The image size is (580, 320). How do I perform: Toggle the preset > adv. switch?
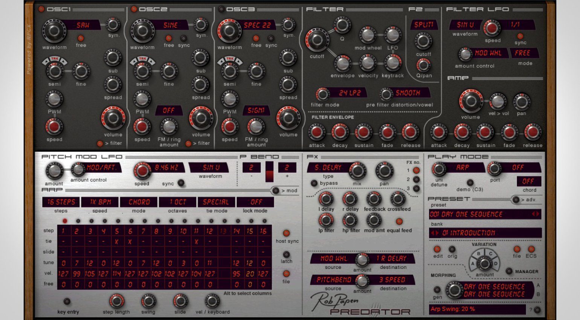click(x=516, y=200)
